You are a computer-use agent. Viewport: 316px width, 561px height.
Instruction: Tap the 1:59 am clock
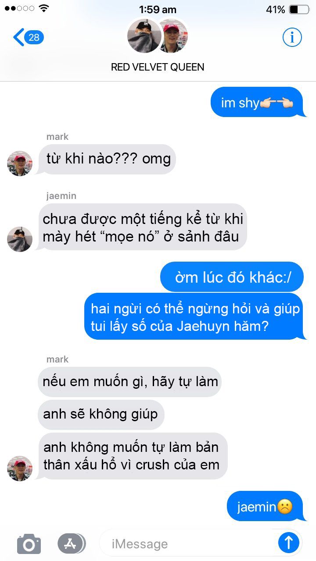pyautogui.click(x=158, y=9)
